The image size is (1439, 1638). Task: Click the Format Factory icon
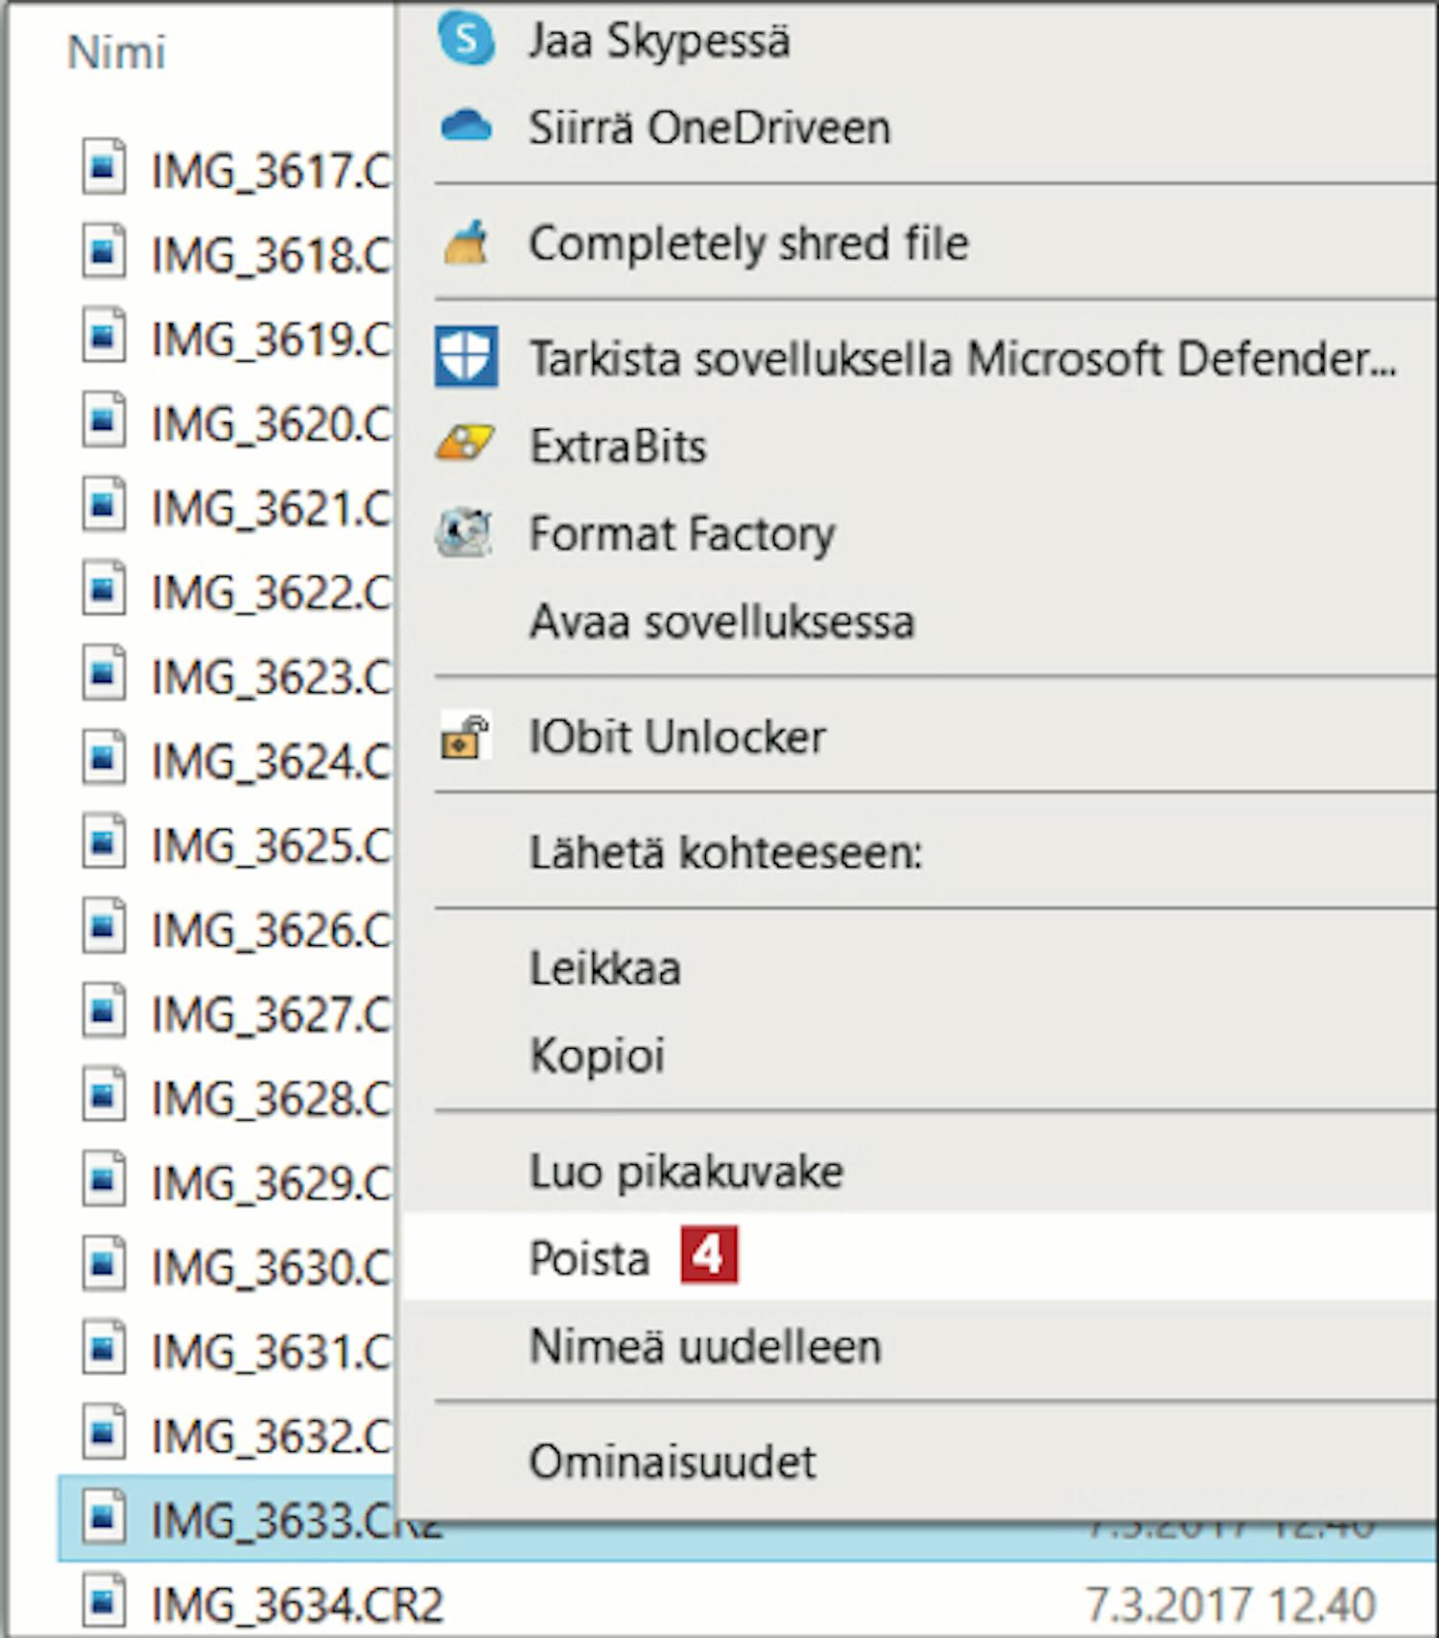click(x=465, y=533)
